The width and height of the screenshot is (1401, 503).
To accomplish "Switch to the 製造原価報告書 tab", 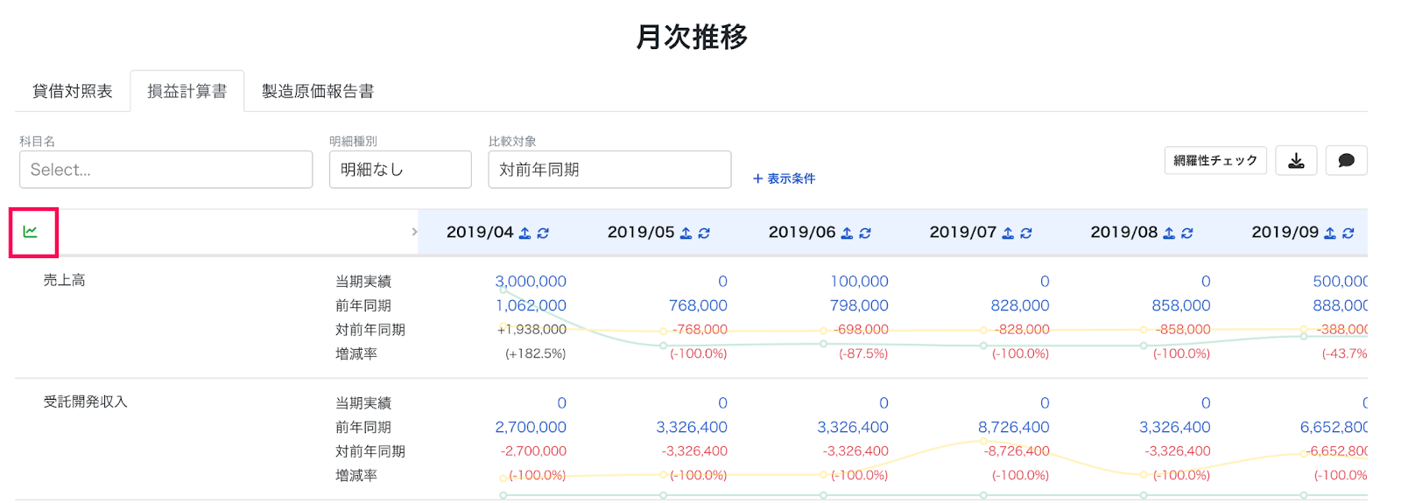I will coord(318,91).
